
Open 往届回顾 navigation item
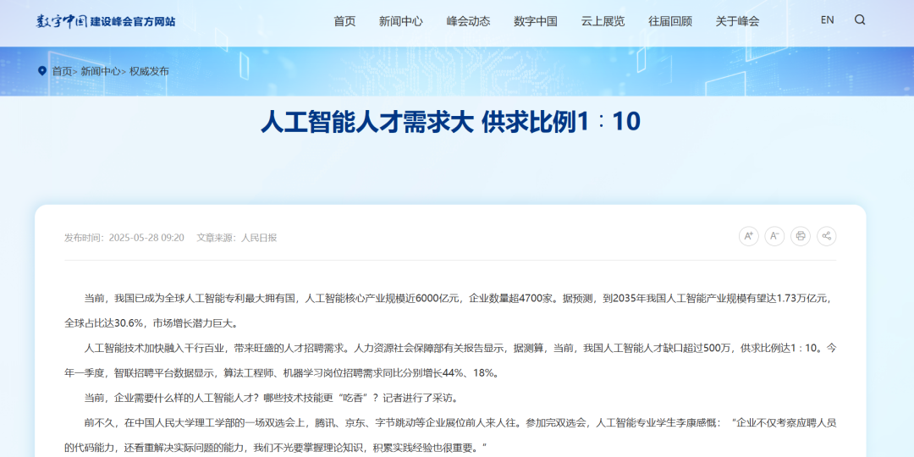670,21
